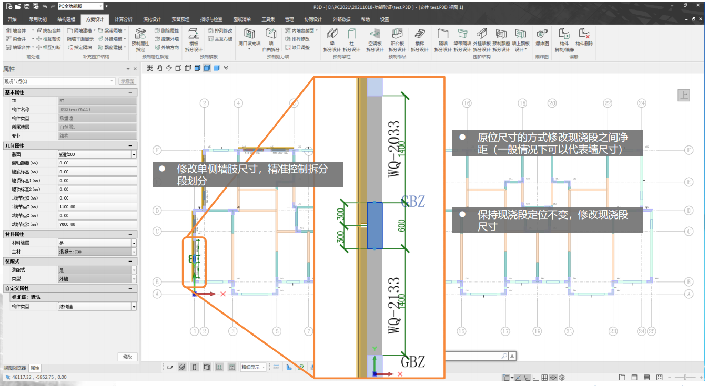Select the 预制属性指定 tool icon
Image resolution: width=708 pixels, height=386 pixels.
pyautogui.click(x=140, y=35)
